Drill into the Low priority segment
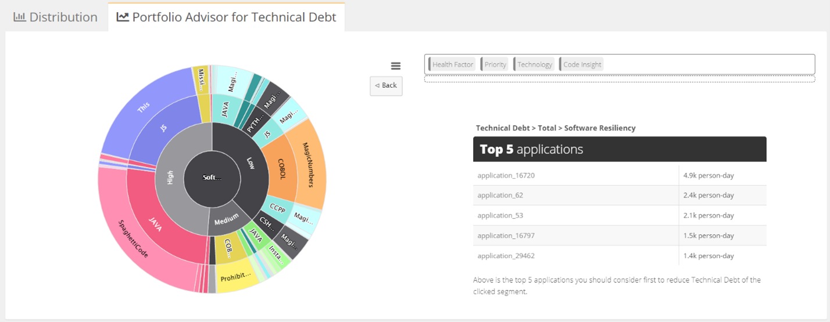This screenshot has width=830, height=322. click(x=251, y=164)
